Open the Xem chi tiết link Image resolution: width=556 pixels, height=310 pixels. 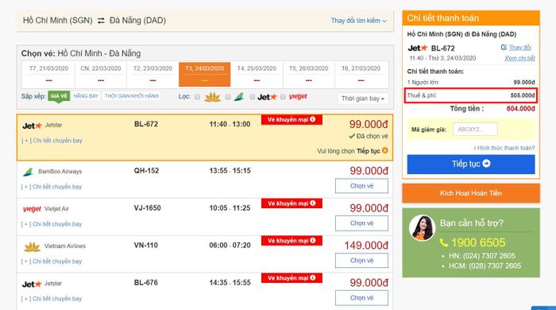click(519, 58)
